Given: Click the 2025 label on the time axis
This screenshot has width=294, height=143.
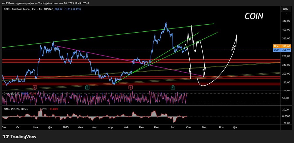Looking at the screenshot, I should coord(66,127).
